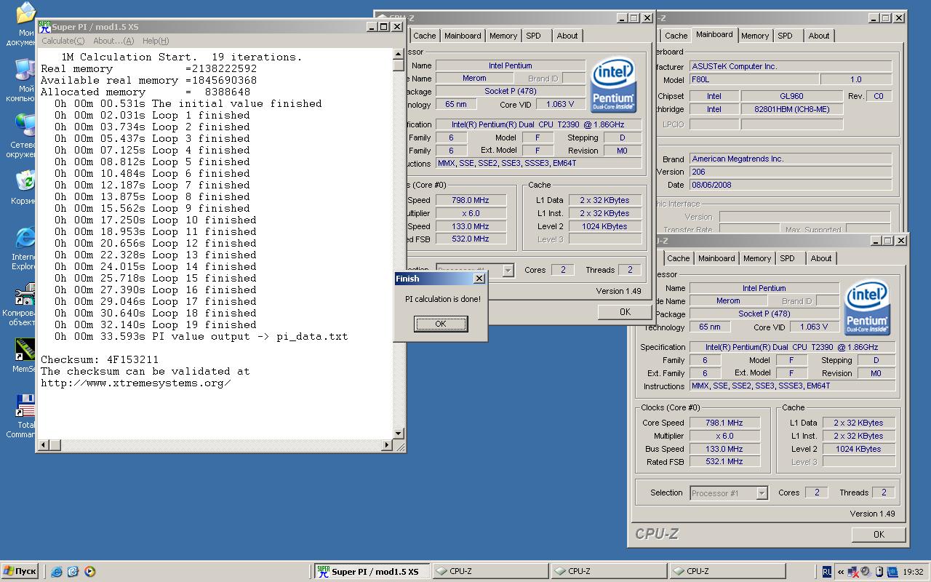
Task: Click the 'ASUSTeK Computer Inc.' manufacturer field
Action: pyautogui.click(x=791, y=66)
